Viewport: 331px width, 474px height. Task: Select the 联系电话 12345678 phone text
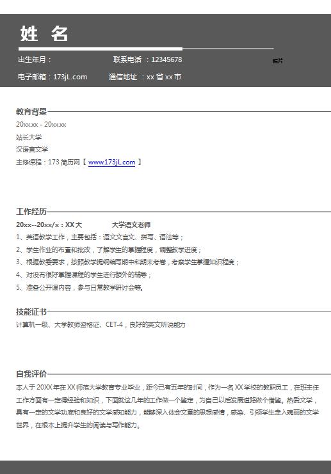pos(148,59)
